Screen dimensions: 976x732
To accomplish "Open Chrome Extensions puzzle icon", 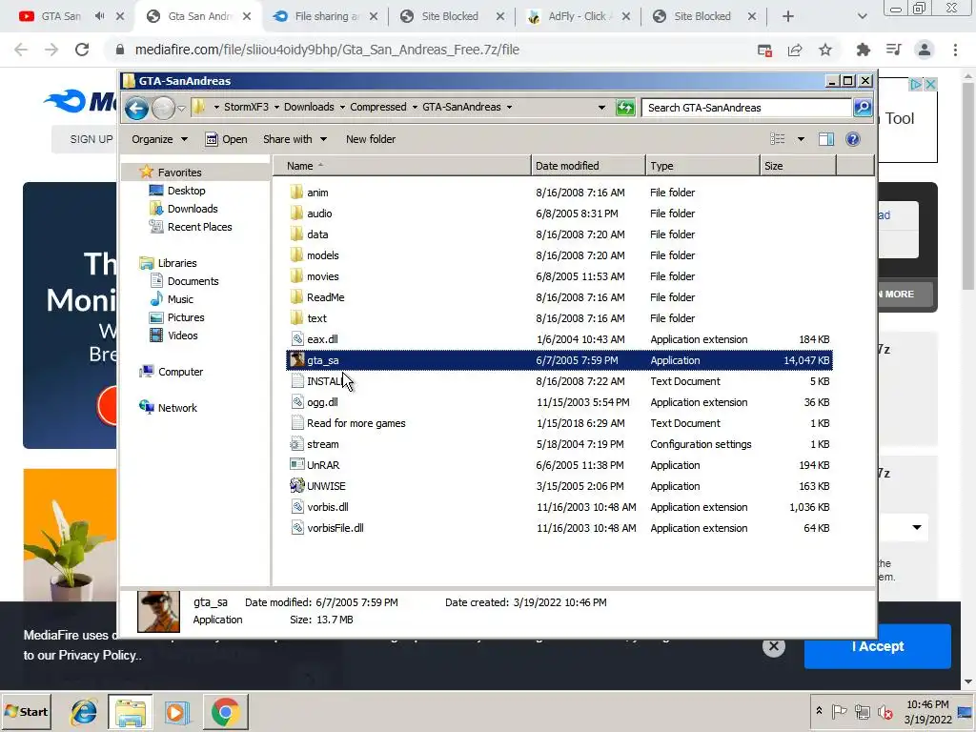I will coord(863,50).
